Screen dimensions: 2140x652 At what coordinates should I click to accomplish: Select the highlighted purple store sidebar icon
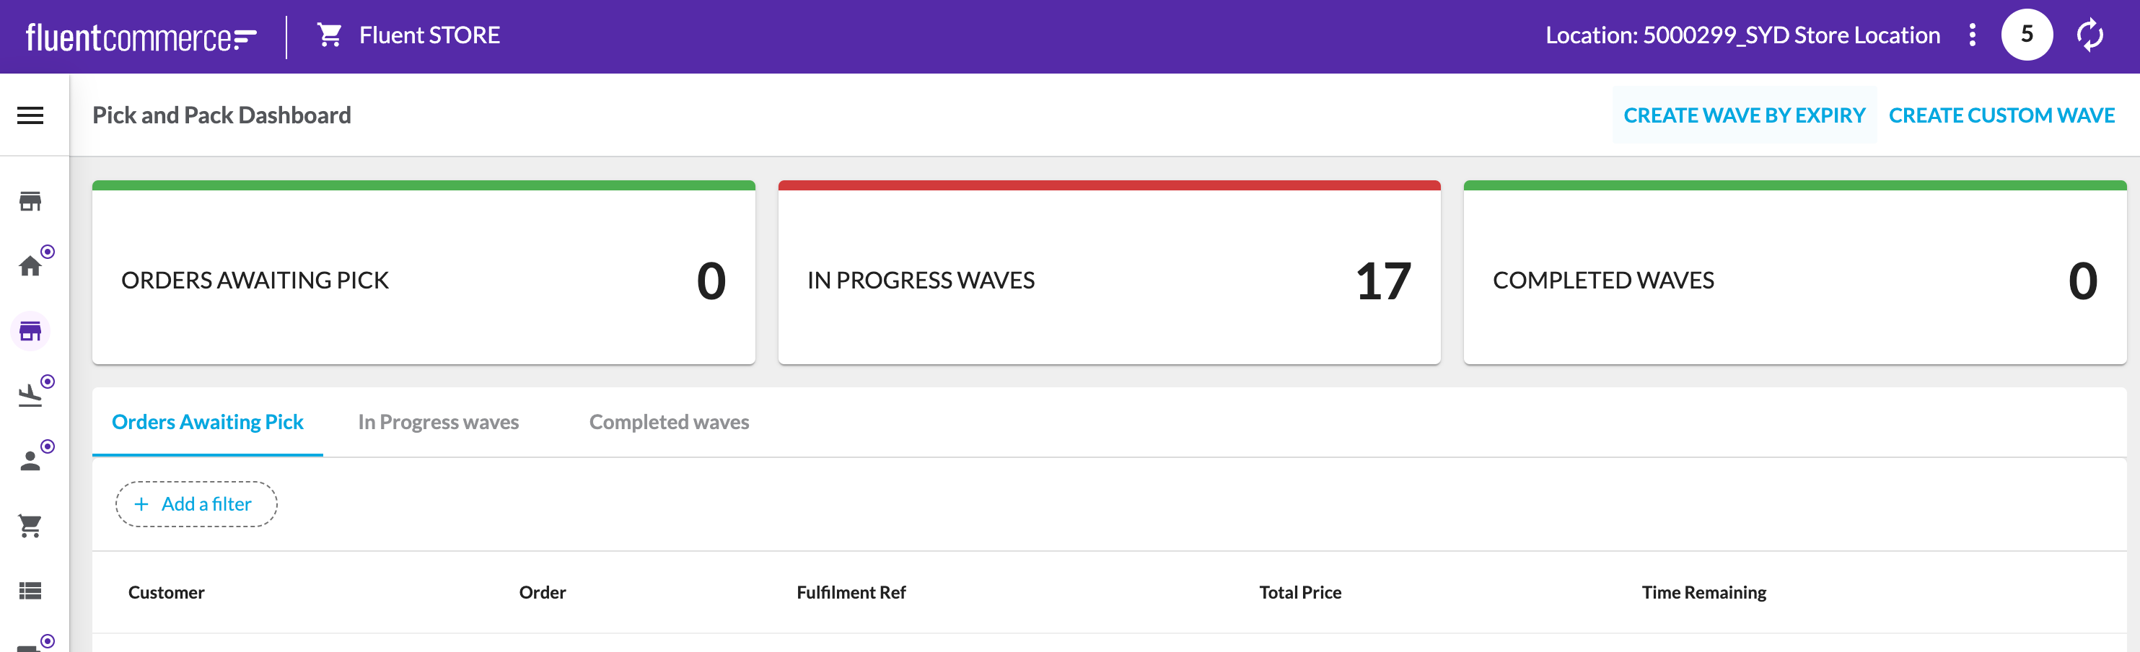30,331
